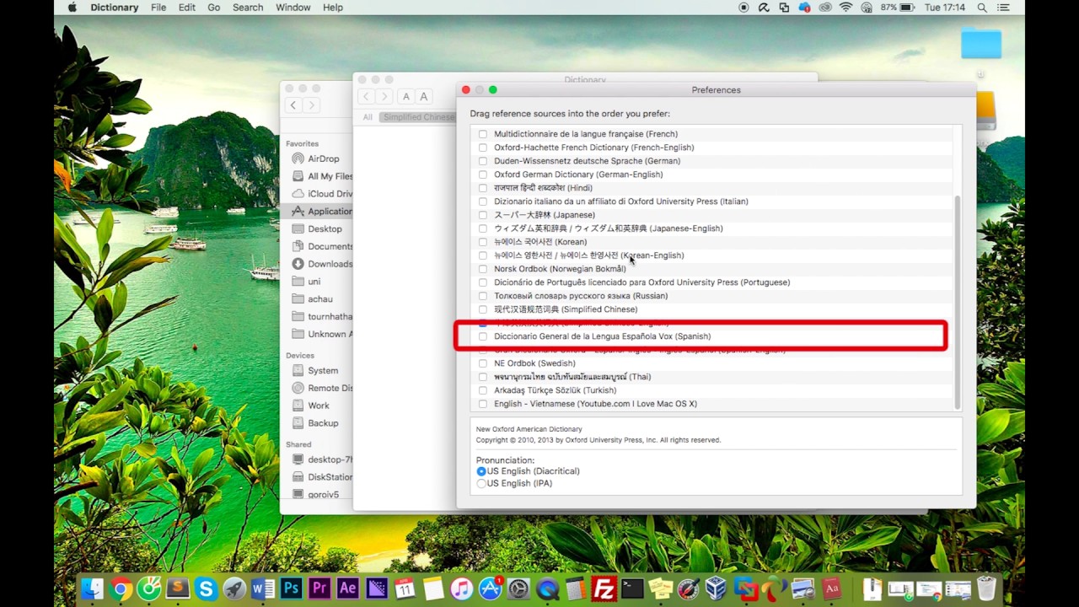
Task: Open Creative Cloud menu bar icon
Action: point(825,8)
